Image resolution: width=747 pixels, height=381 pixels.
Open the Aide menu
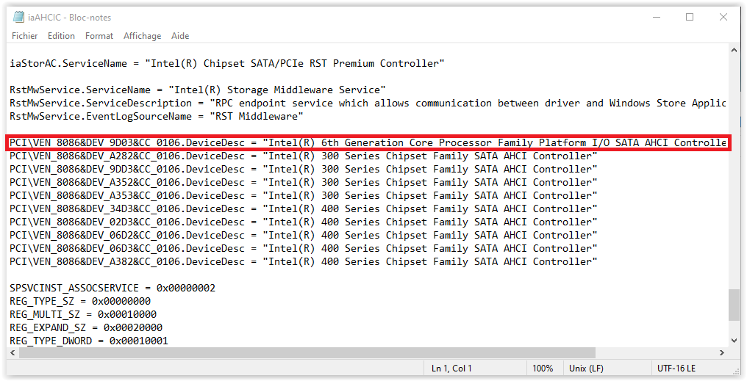point(180,36)
